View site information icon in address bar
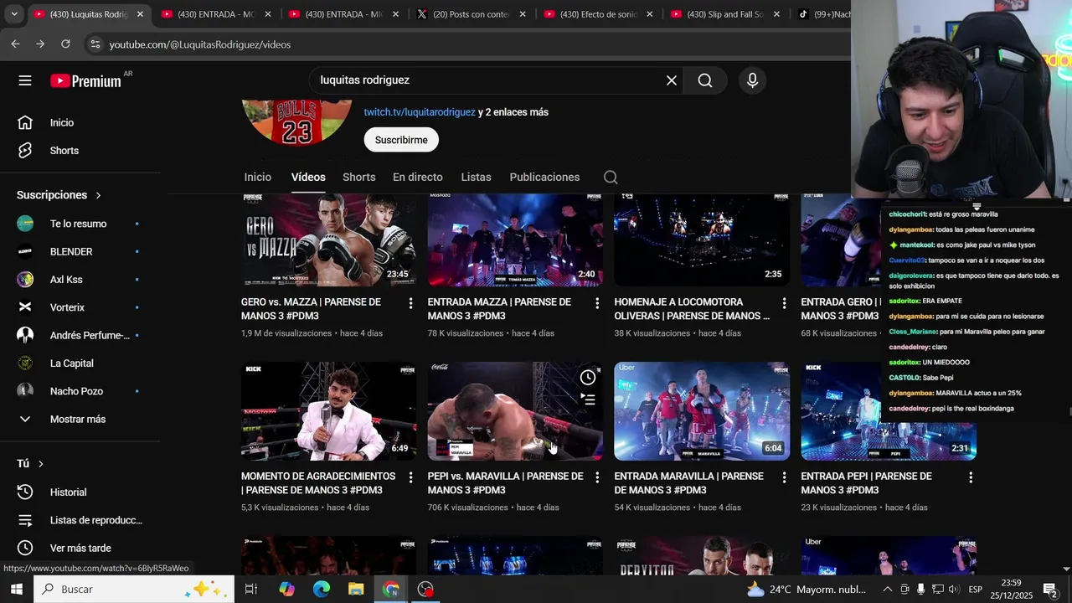 tap(95, 44)
